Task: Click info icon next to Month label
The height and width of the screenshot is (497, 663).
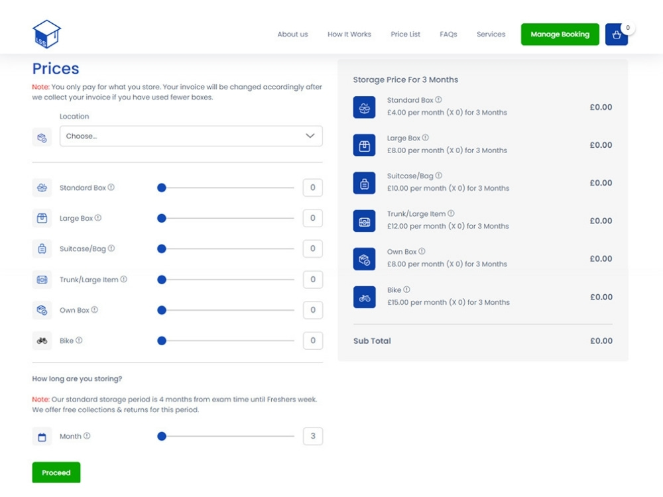Action: coord(87,436)
